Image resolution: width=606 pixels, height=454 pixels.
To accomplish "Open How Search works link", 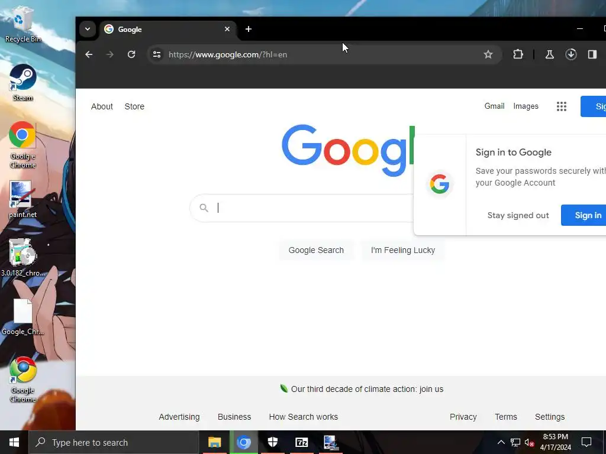I will pos(304,417).
